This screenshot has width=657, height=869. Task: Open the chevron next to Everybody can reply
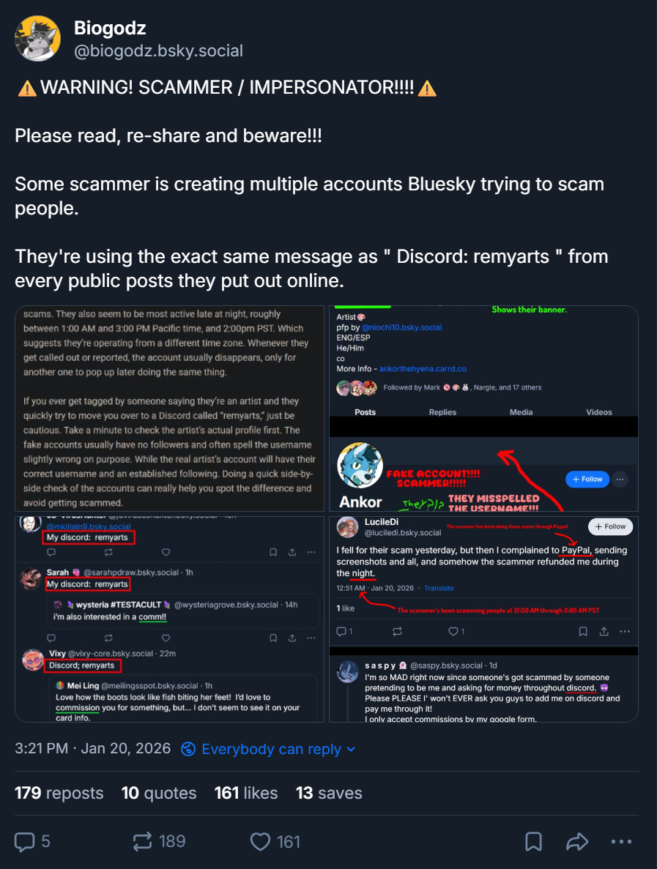click(350, 749)
